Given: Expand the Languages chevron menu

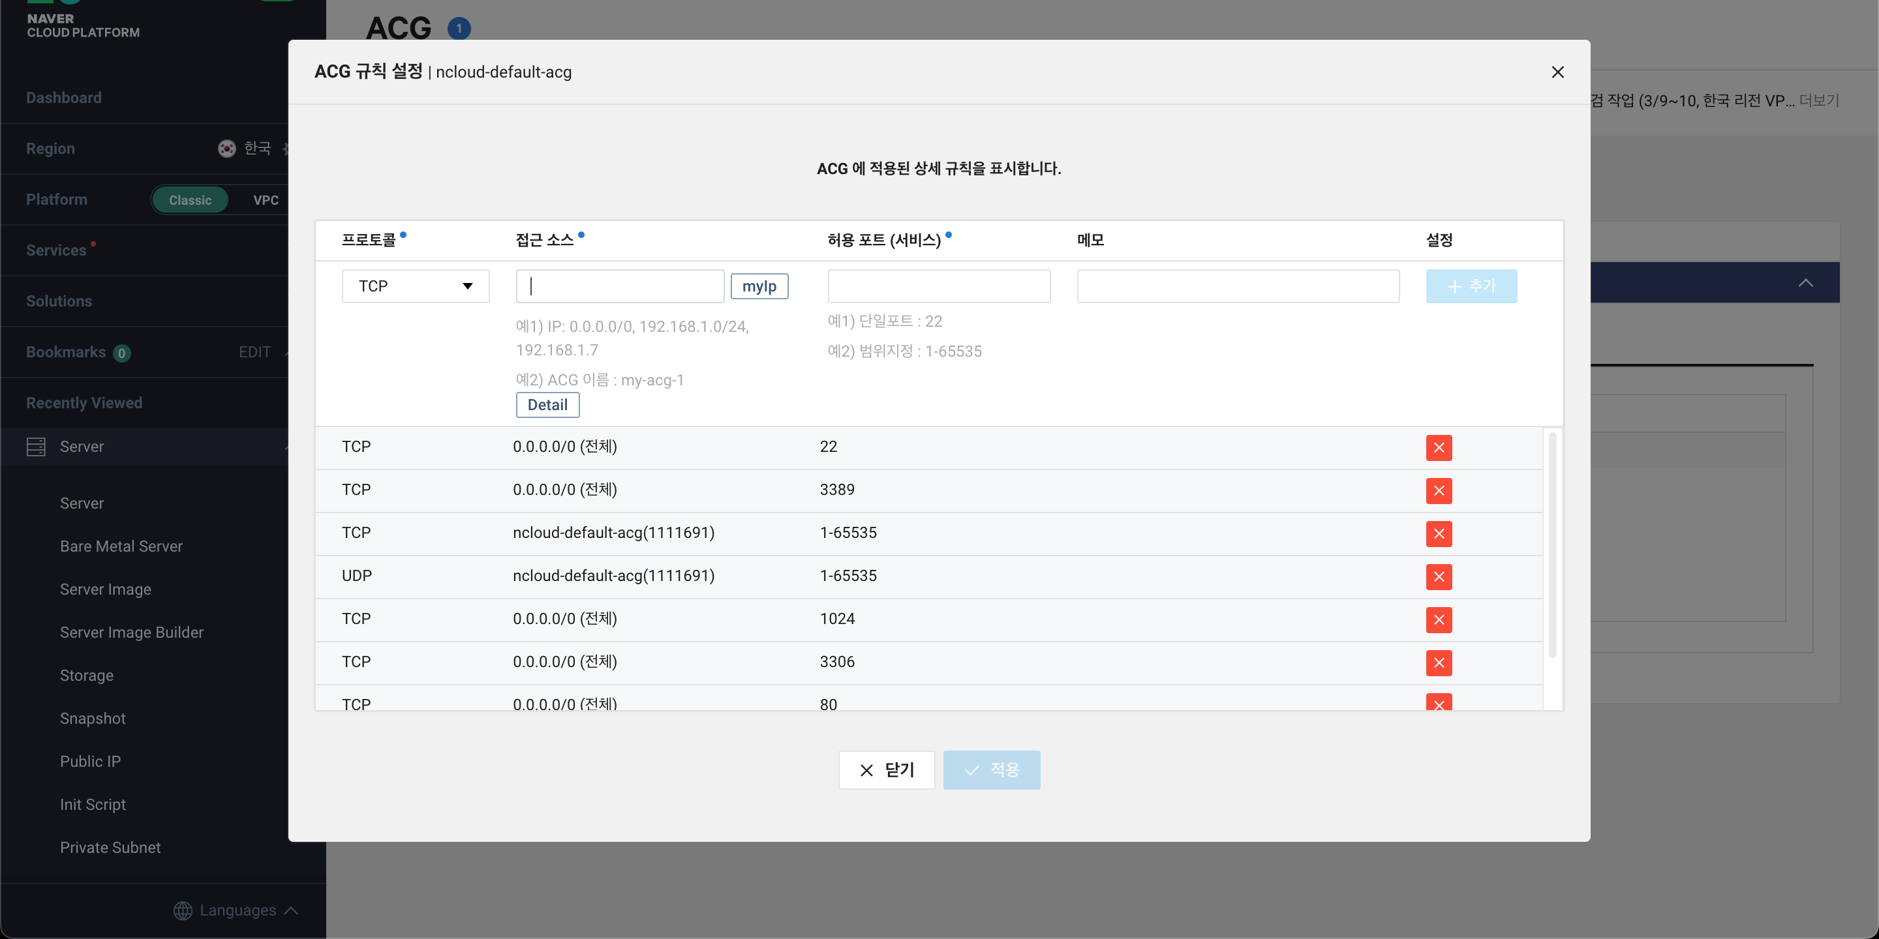Looking at the screenshot, I should coord(291,910).
